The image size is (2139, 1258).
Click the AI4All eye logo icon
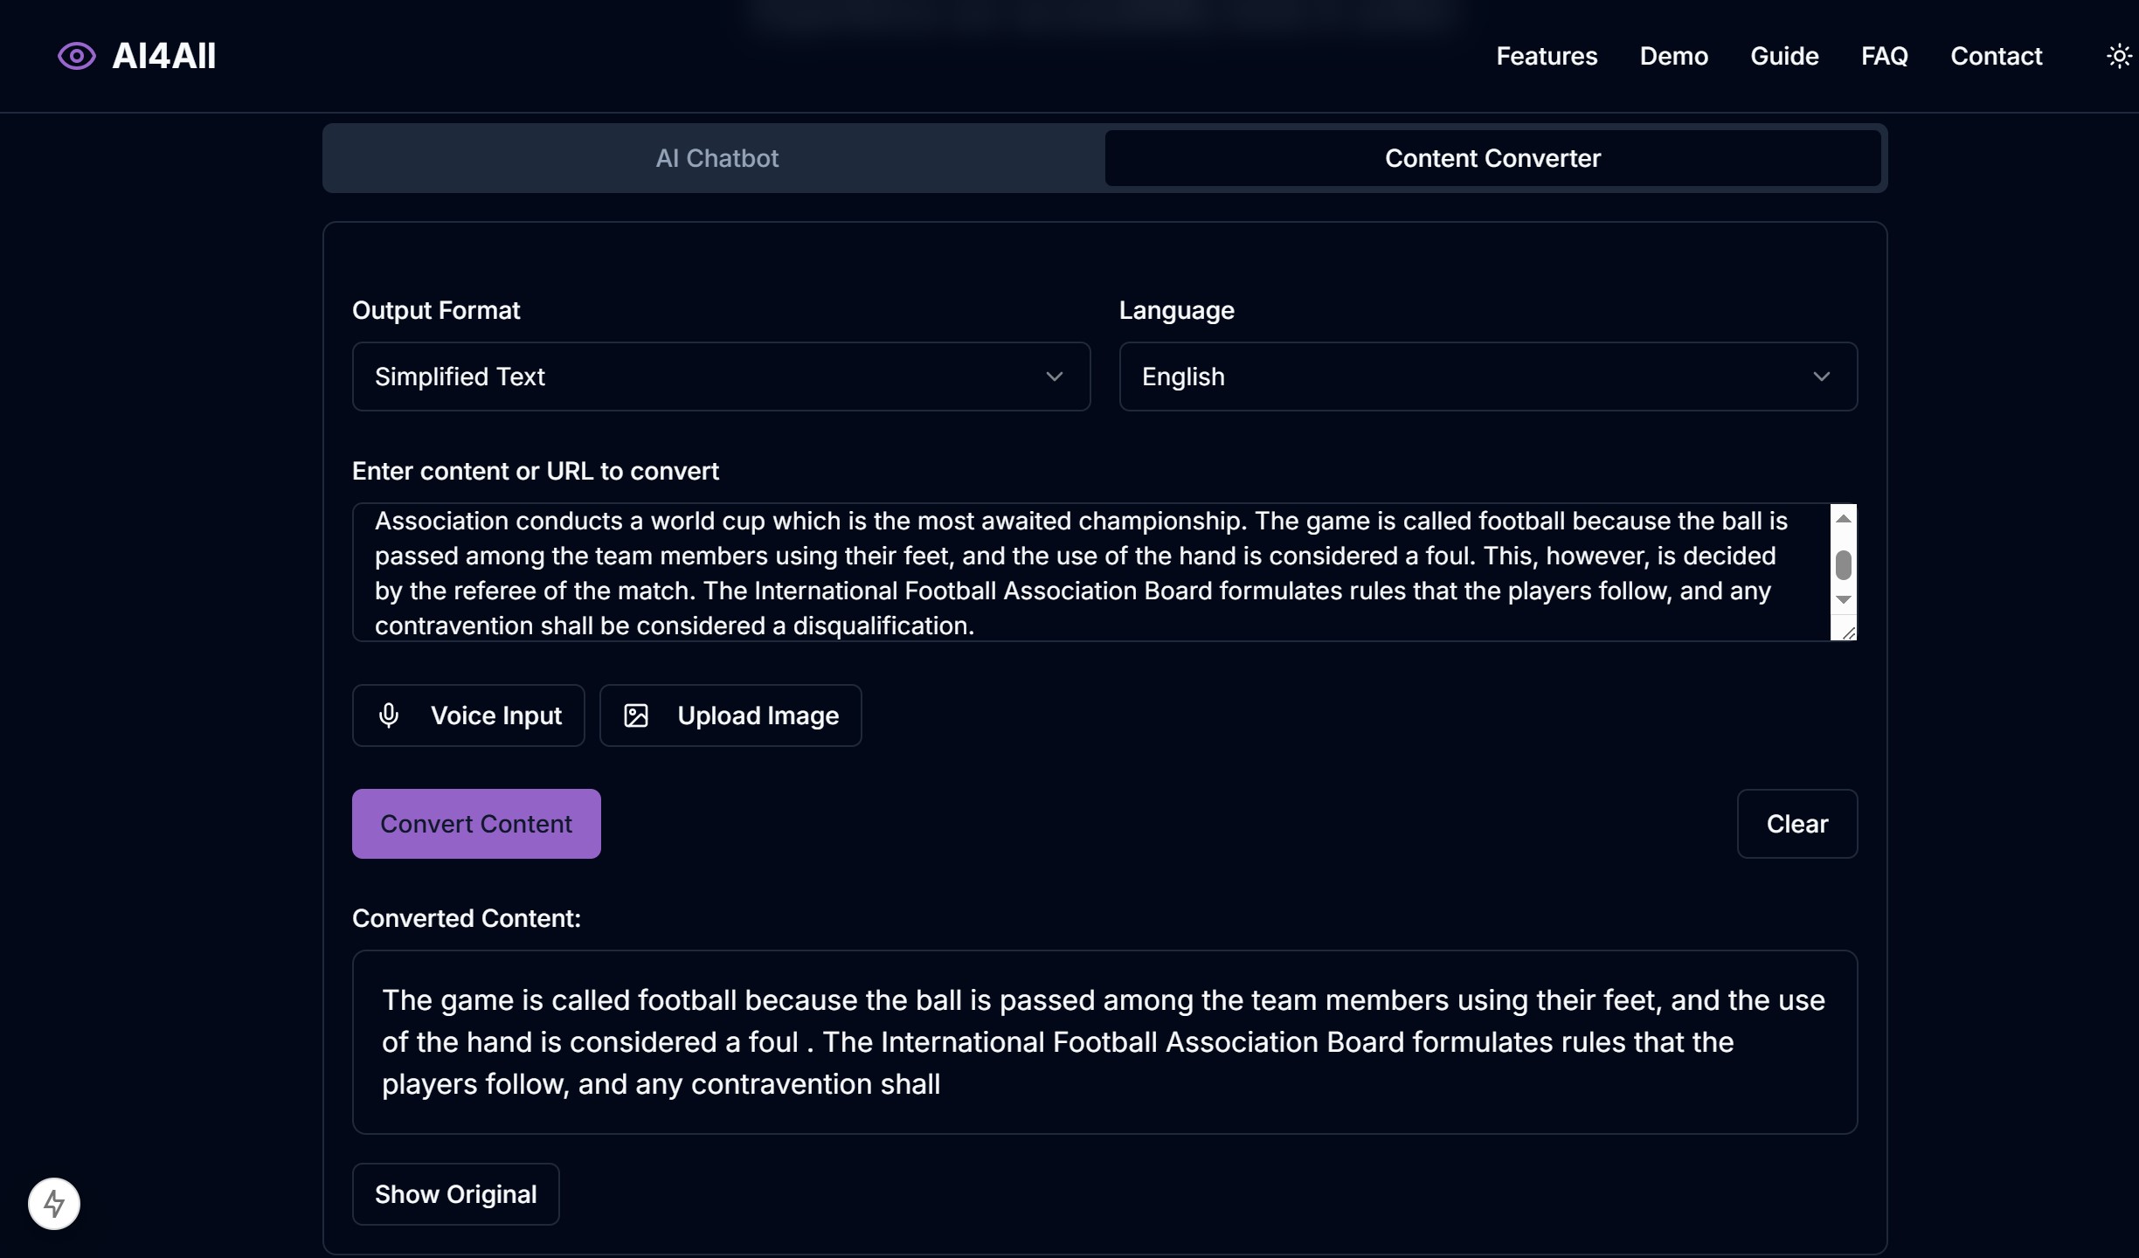pyautogui.click(x=77, y=56)
